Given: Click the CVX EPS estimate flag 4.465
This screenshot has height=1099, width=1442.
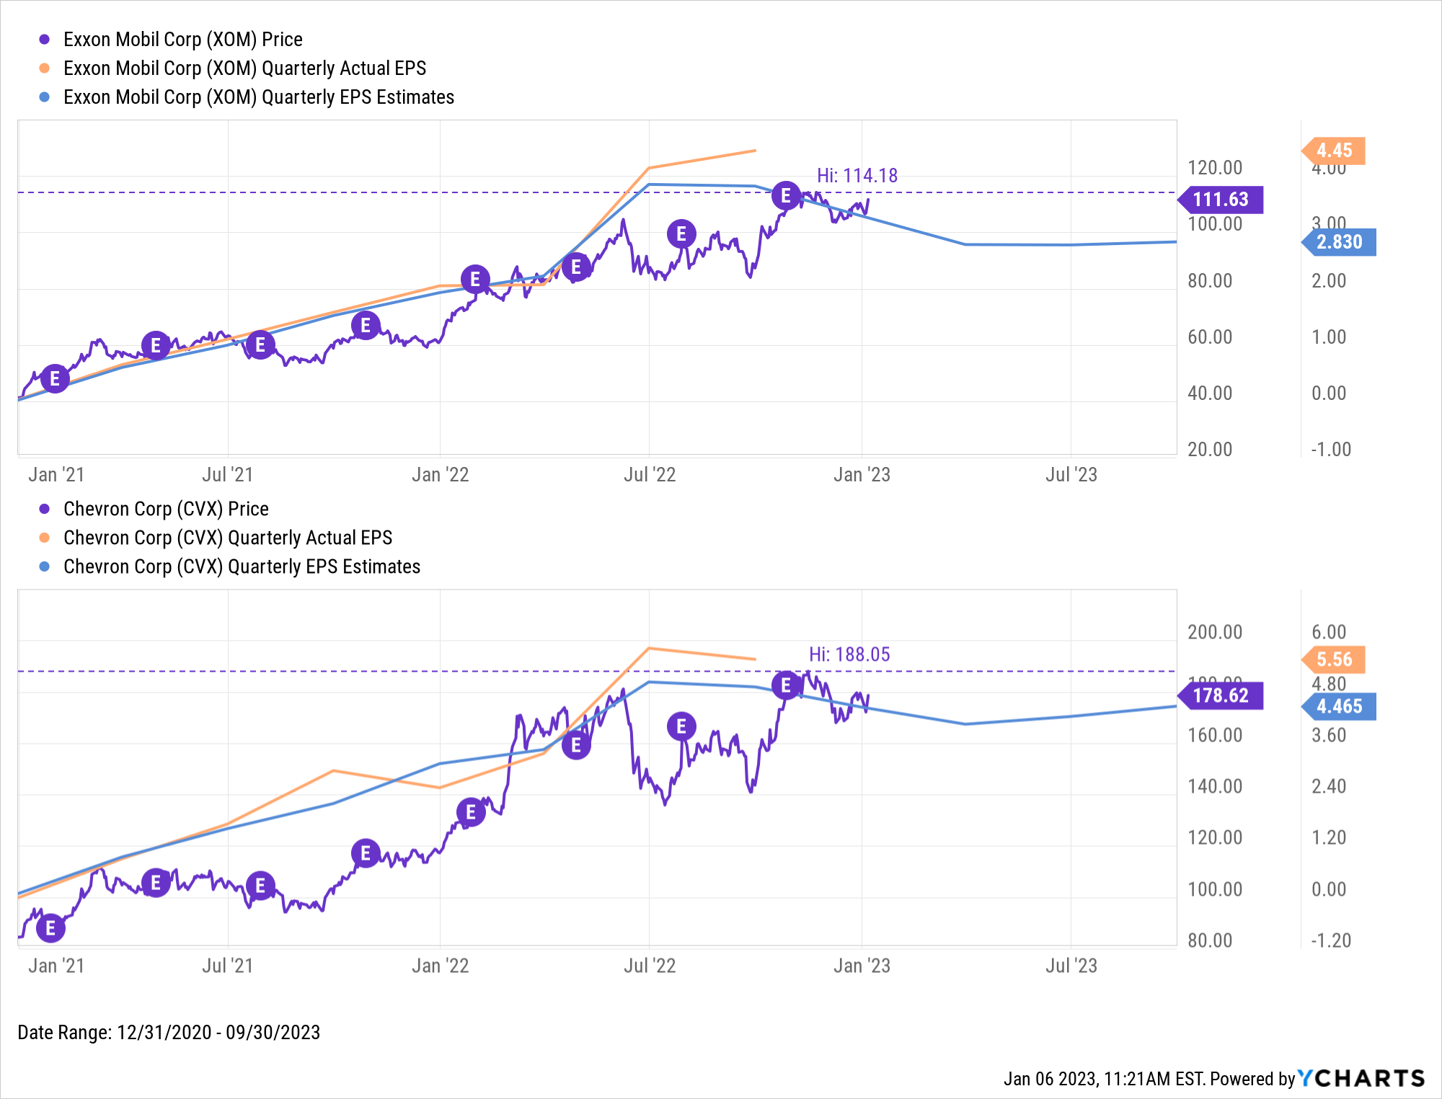Looking at the screenshot, I should pyautogui.click(x=1339, y=706).
